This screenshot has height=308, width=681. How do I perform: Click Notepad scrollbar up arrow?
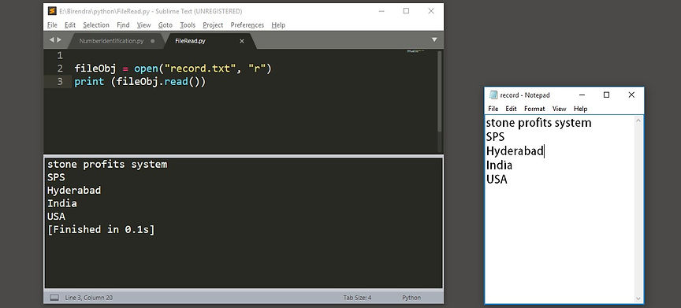click(638, 120)
